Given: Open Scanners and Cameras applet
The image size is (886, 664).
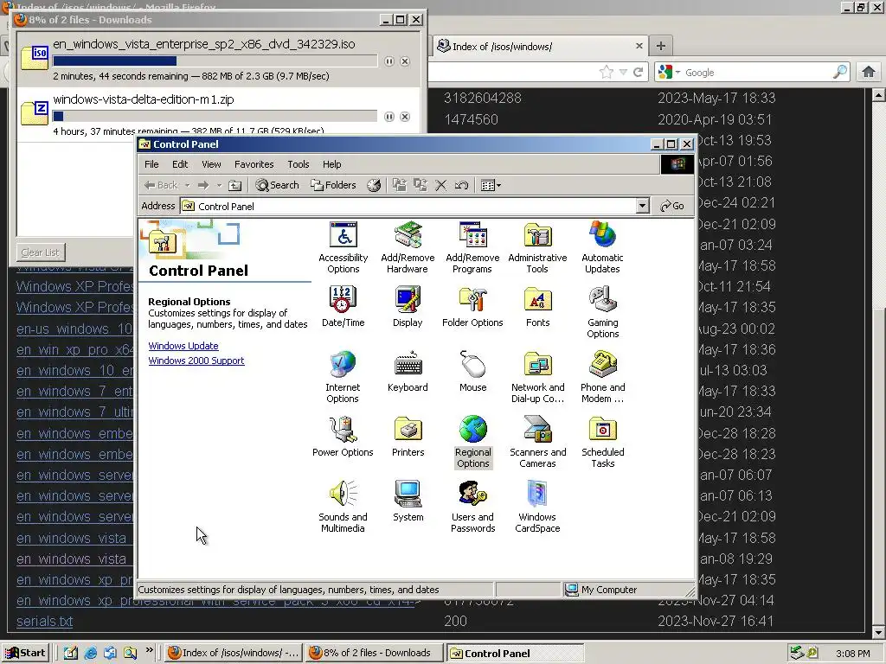Looking at the screenshot, I should point(537,442).
